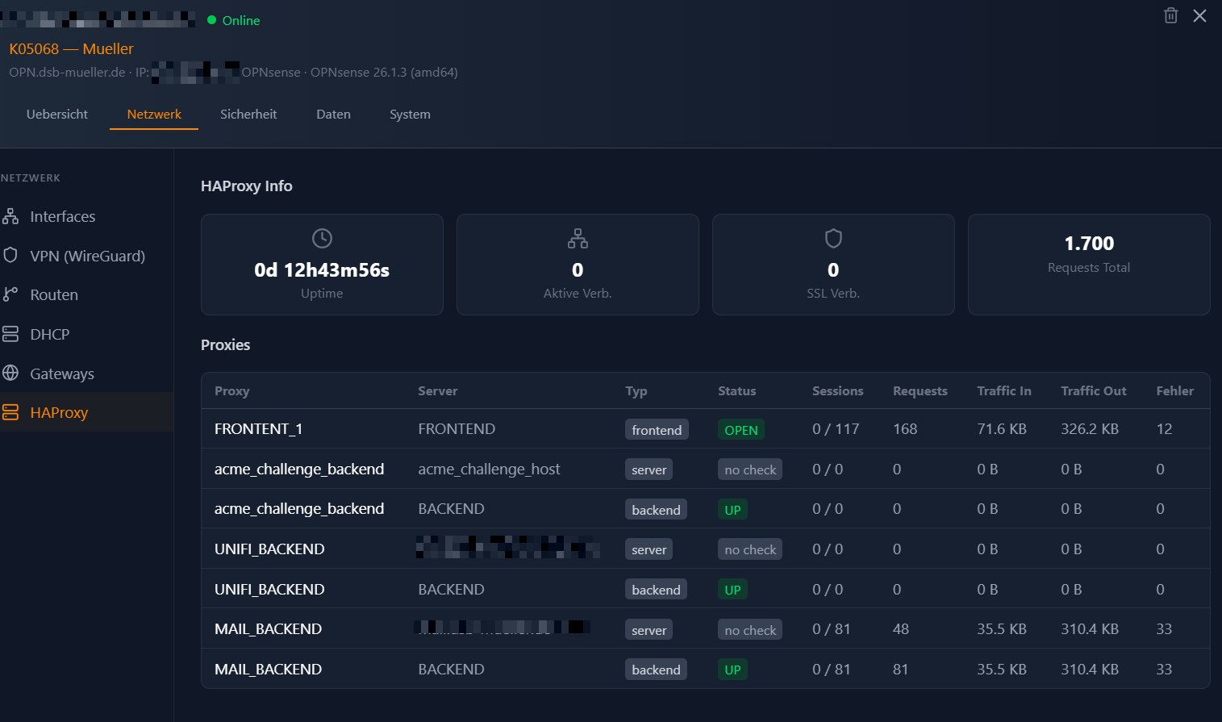Click FRONTENT_1 traffic in 71.6 KB
The height and width of the screenshot is (722, 1222).
tap(1002, 429)
